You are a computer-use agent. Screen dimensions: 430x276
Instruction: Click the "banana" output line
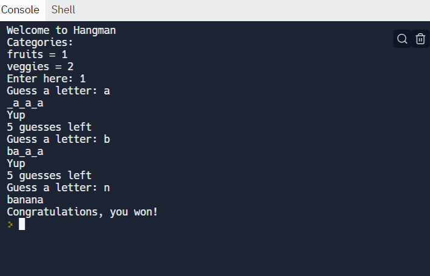click(x=25, y=200)
